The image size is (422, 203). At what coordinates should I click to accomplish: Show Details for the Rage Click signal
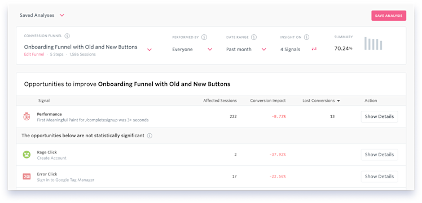pos(379,155)
